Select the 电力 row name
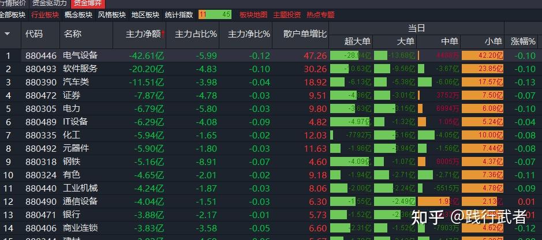542x240 pixels. coord(72,108)
